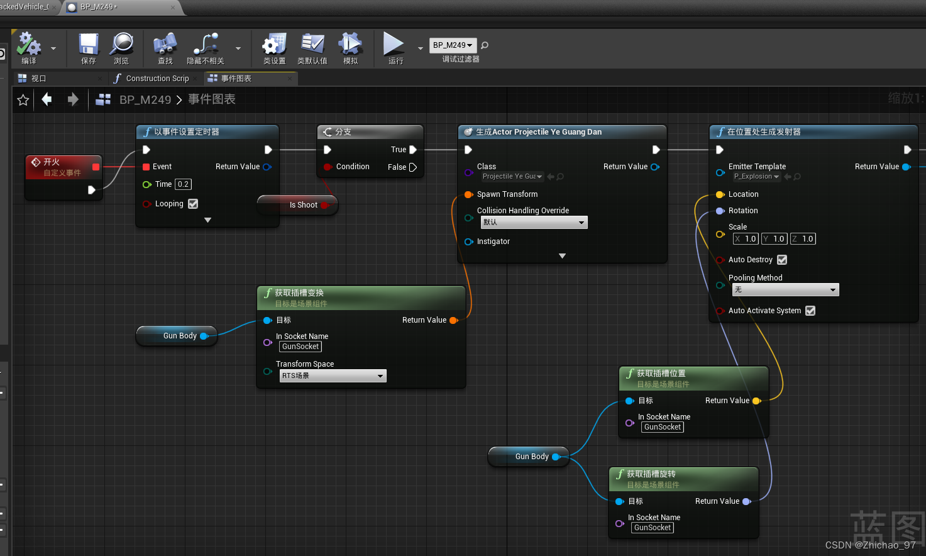The height and width of the screenshot is (556, 926).
Task: Click the 事件图表 breadcrumb link
Action: 212,99
